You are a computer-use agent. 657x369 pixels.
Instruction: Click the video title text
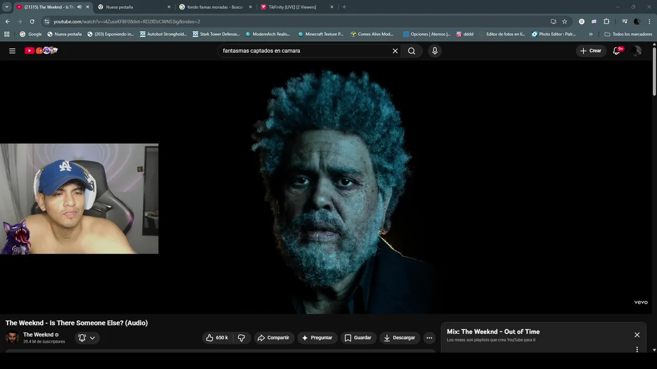[76, 323]
